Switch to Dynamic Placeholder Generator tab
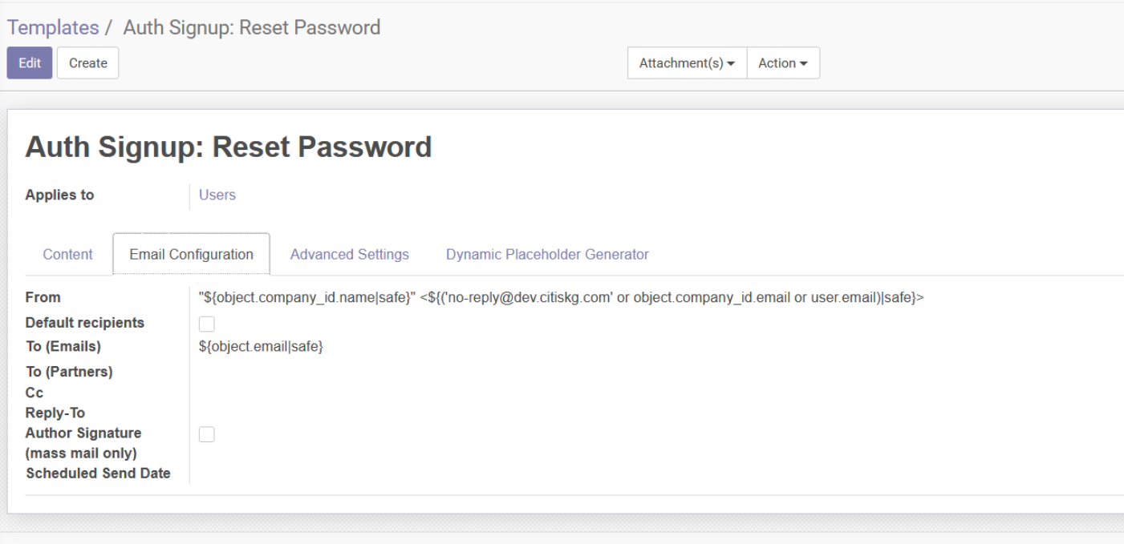 (x=547, y=254)
